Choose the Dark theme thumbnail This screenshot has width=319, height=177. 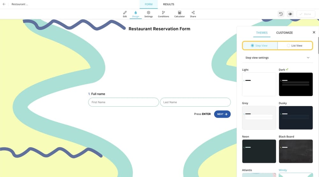[295, 84]
